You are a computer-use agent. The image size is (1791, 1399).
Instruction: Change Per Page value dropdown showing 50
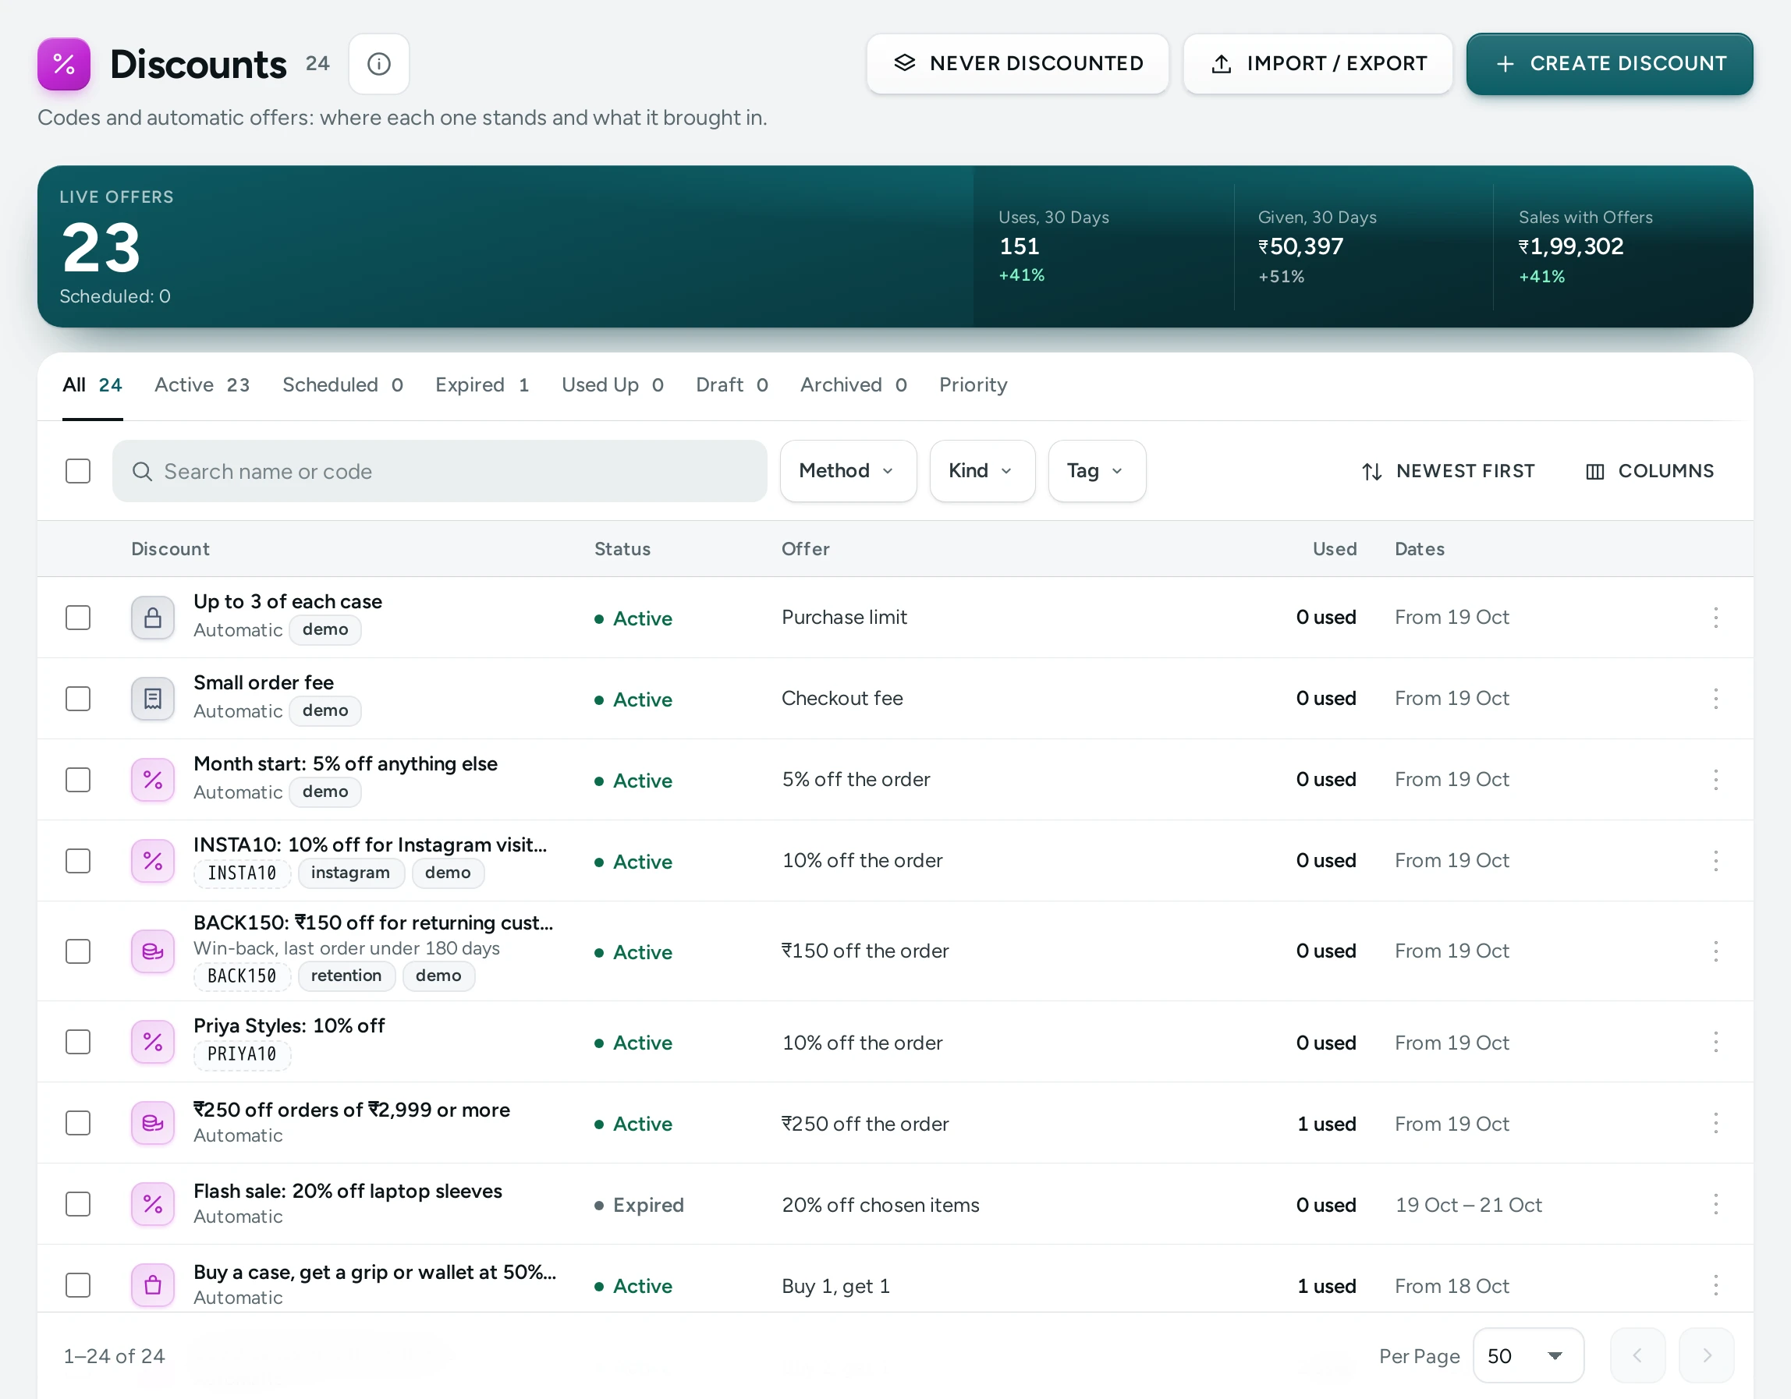tap(1528, 1355)
